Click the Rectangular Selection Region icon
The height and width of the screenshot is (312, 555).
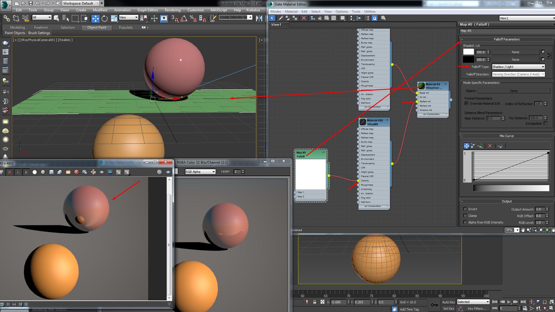pos(75,19)
